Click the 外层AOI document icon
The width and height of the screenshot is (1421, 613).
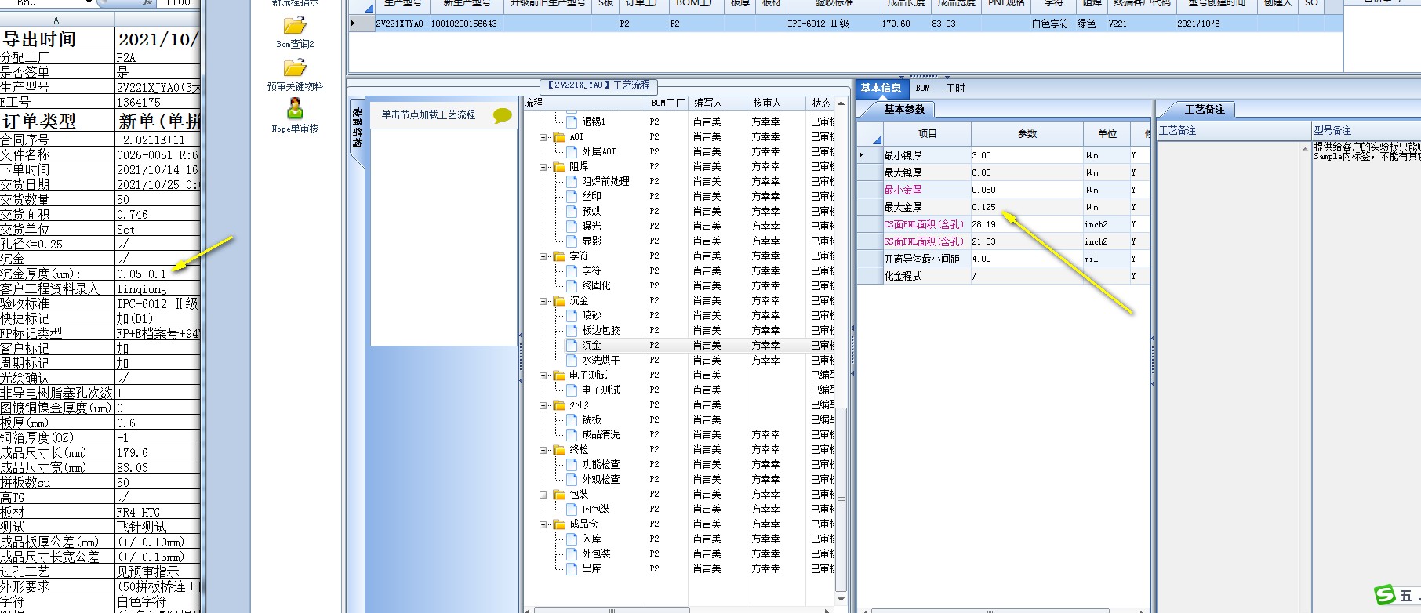pyautogui.click(x=572, y=151)
